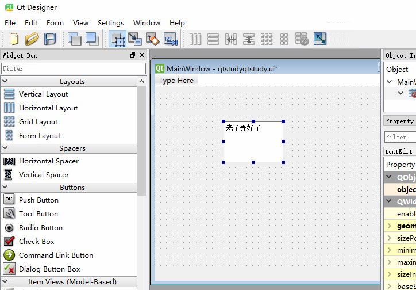416x290 pixels.
Task: Close the Widget Box panel
Action: pos(142,55)
